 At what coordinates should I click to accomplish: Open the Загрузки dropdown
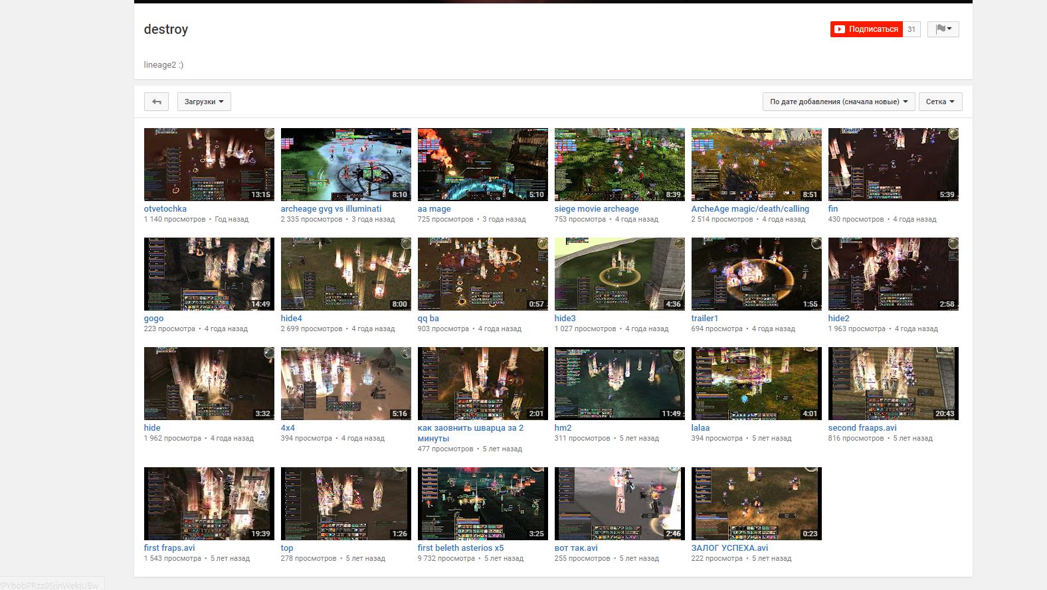[x=204, y=102]
